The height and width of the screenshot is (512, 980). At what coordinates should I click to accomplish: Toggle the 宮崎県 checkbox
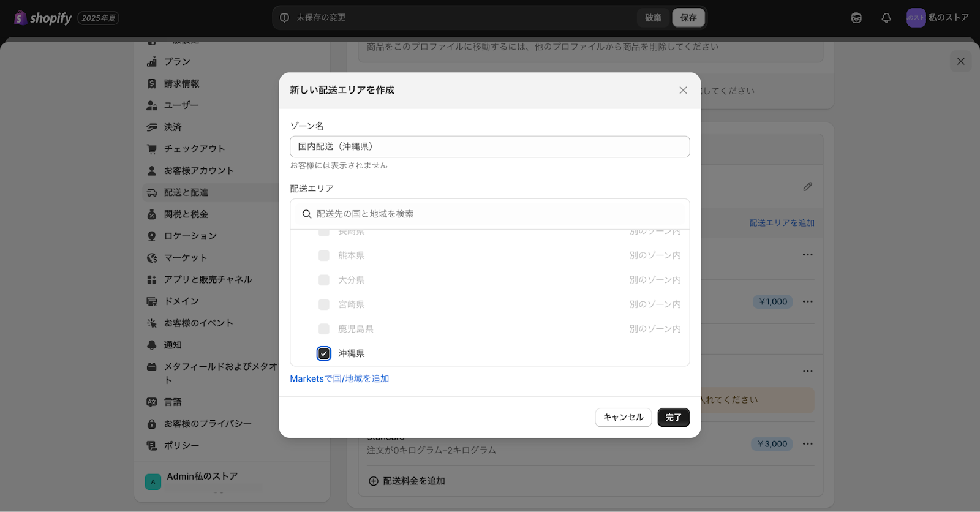coord(324,304)
